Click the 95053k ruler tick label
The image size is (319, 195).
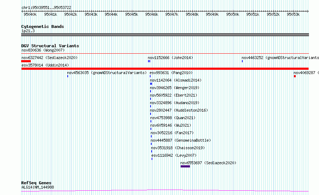(293, 14)
